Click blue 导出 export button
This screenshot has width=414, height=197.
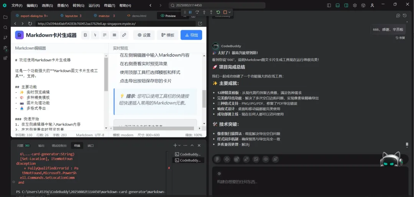(191, 35)
